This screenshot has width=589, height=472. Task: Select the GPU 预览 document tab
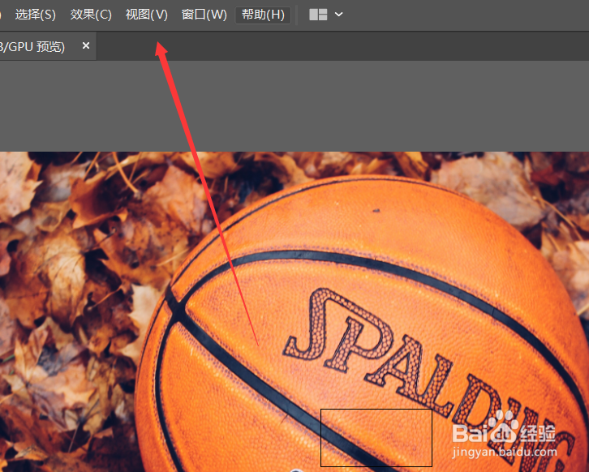click(48, 46)
